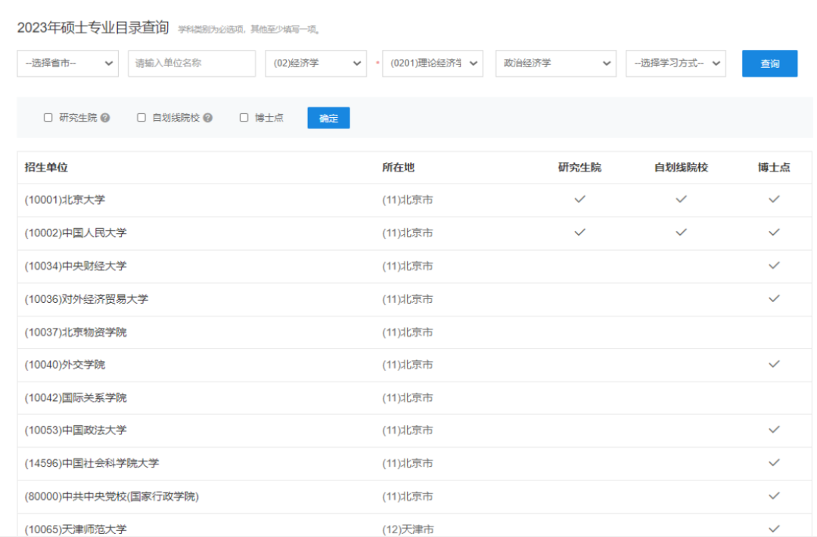Click the 招生单位 column header
817x537 pixels.
pos(46,168)
